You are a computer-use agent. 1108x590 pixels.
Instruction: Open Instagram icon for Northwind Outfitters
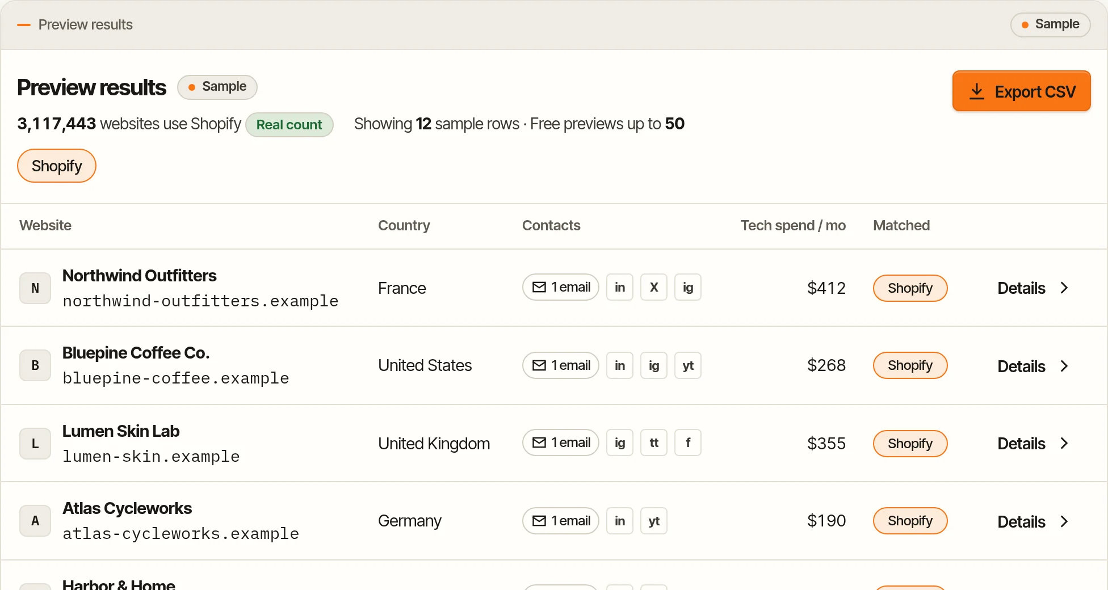point(688,288)
